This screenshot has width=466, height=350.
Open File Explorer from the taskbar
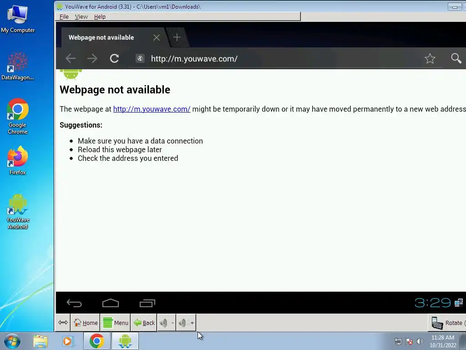(41, 341)
